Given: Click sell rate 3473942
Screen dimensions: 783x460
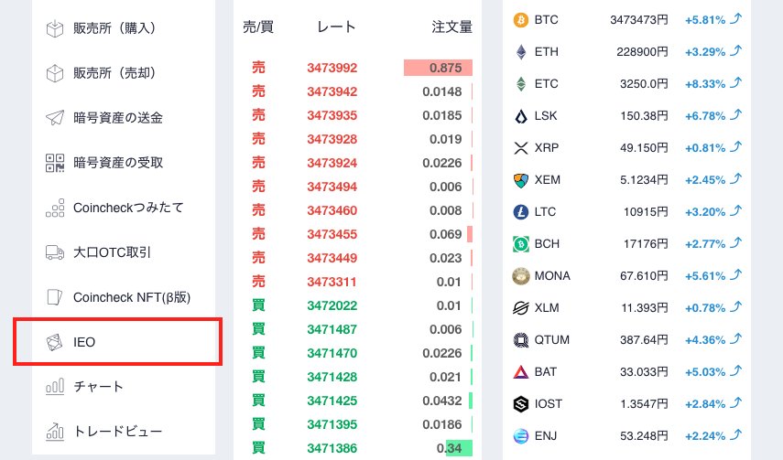Looking at the screenshot, I should 332,91.
